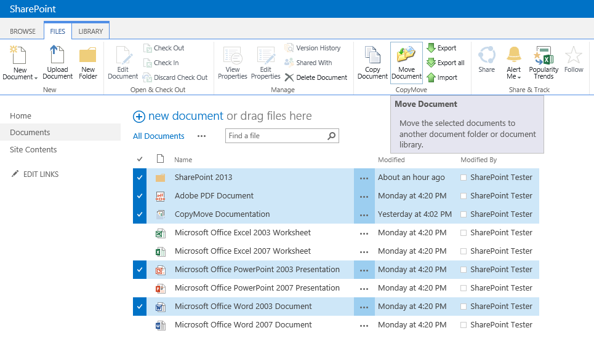This screenshot has width=594, height=344.
Task: Open the New Document dropdown arrow
Action: (36, 78)
